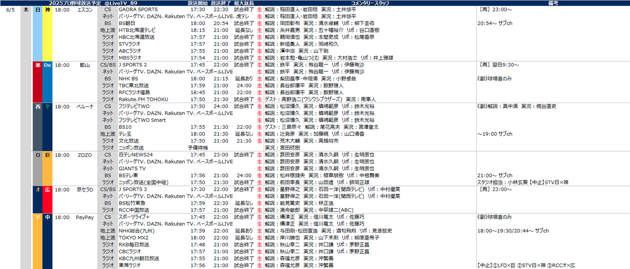Image resolution: width=630 pixels, height=269 pixels.
Task: Select the '放送終了' column header
Action: tap(220, 3)
